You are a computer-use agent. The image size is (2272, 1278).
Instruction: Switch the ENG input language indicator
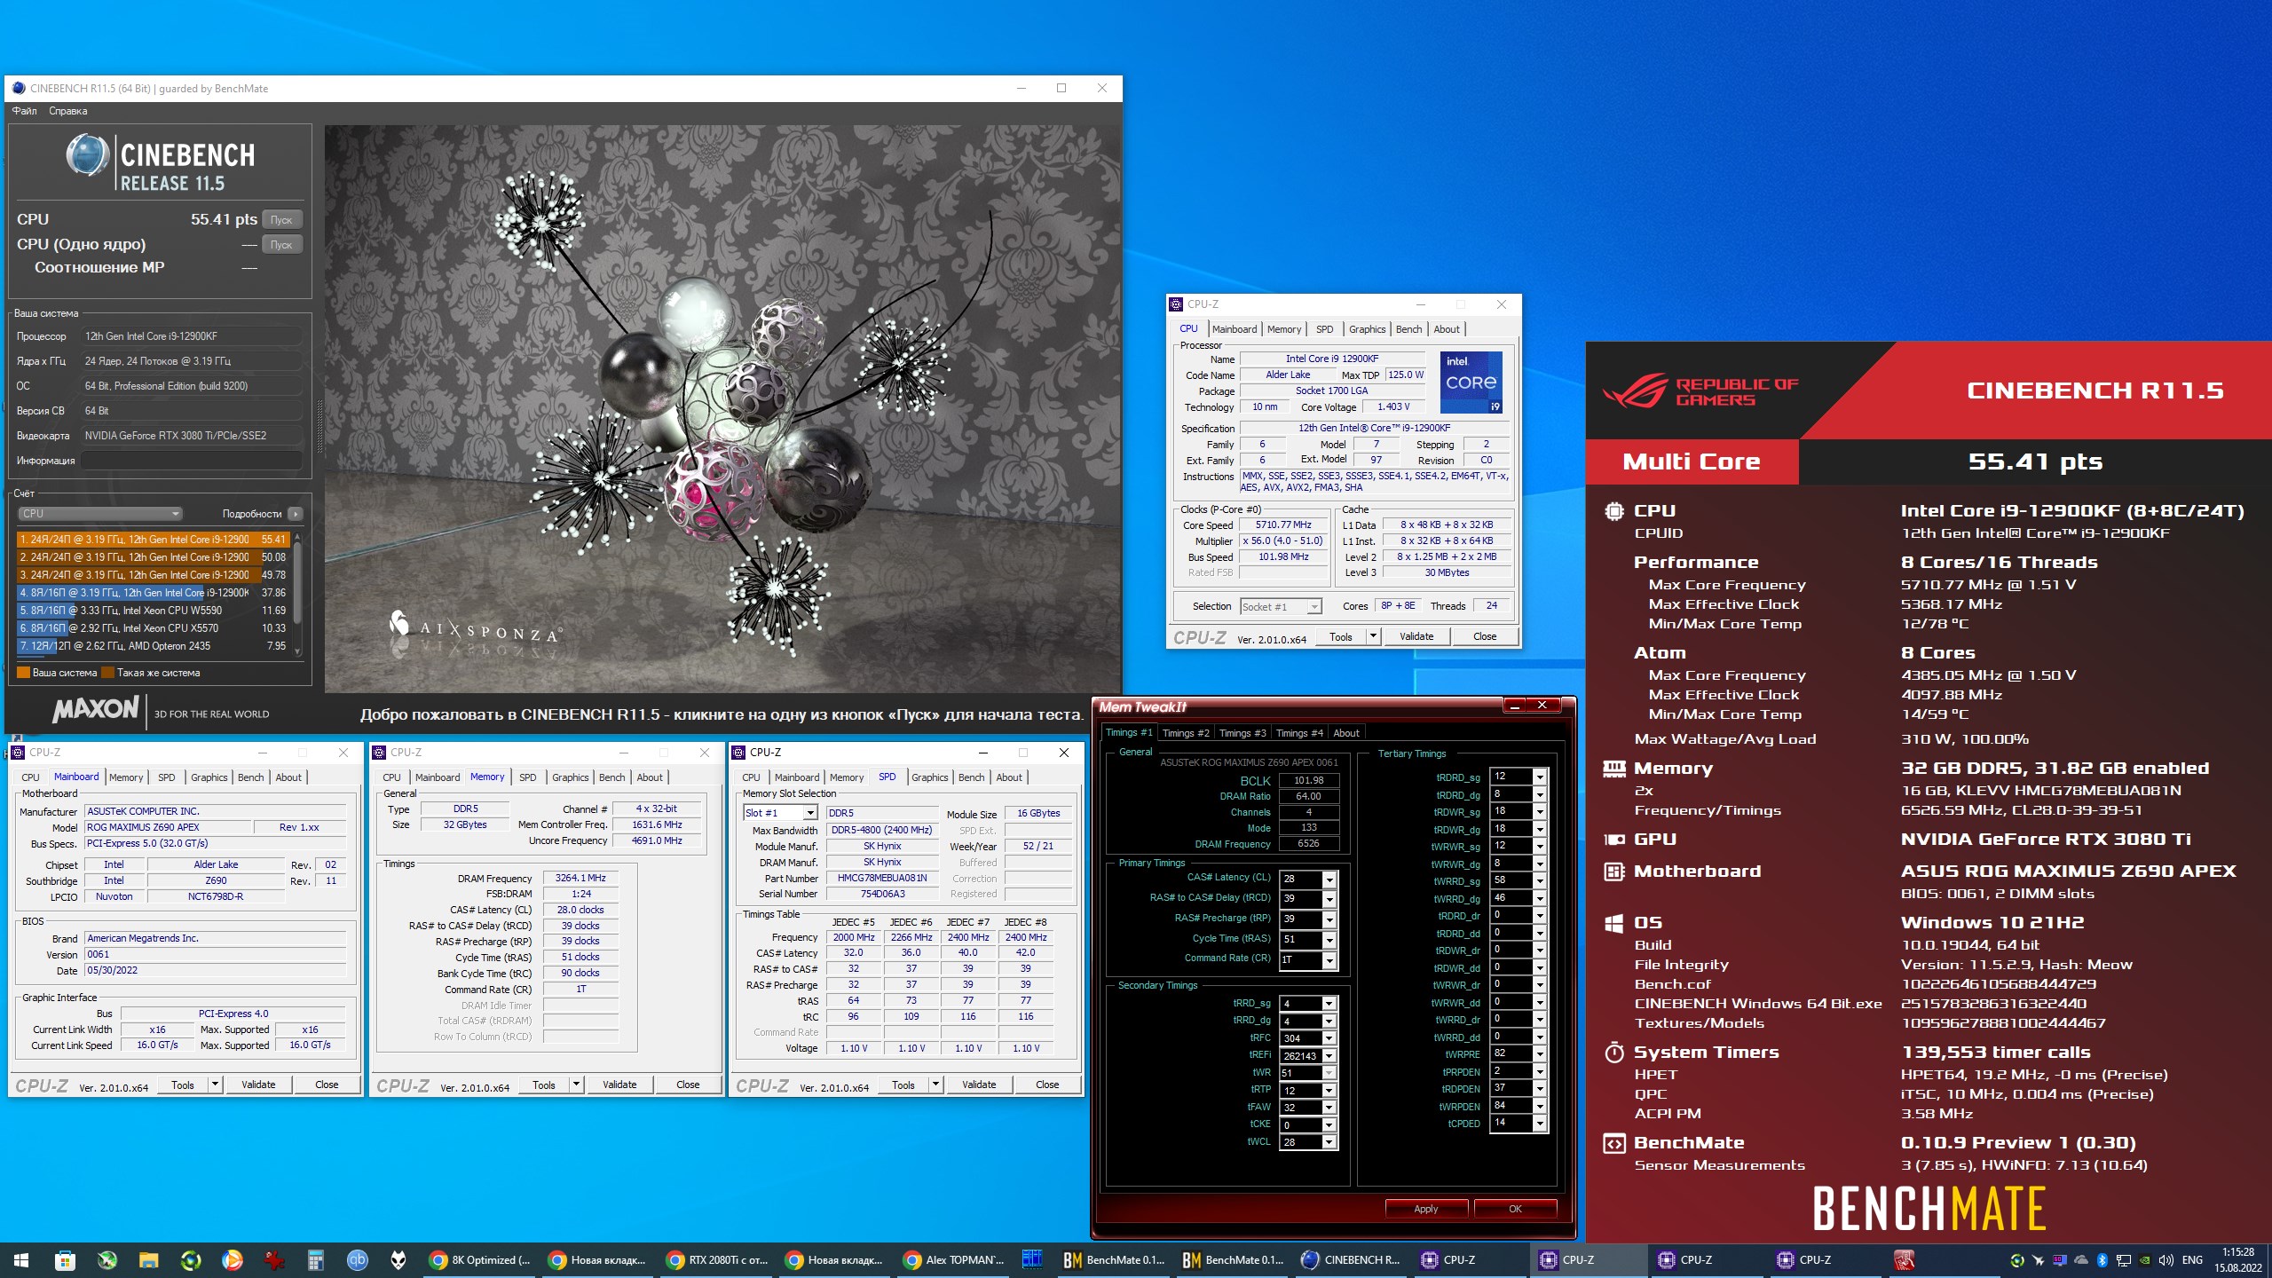[2192, 1260]
